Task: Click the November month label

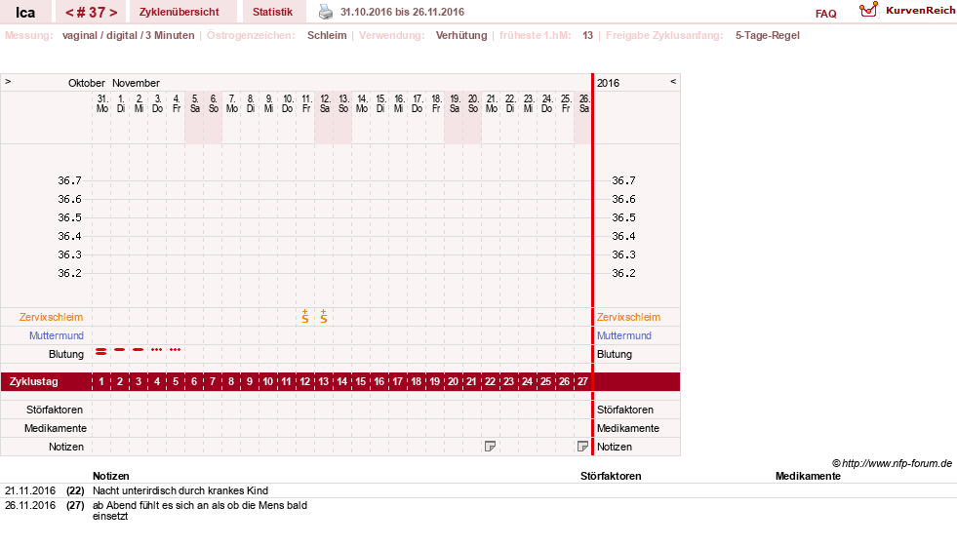Action: [136, 83]
